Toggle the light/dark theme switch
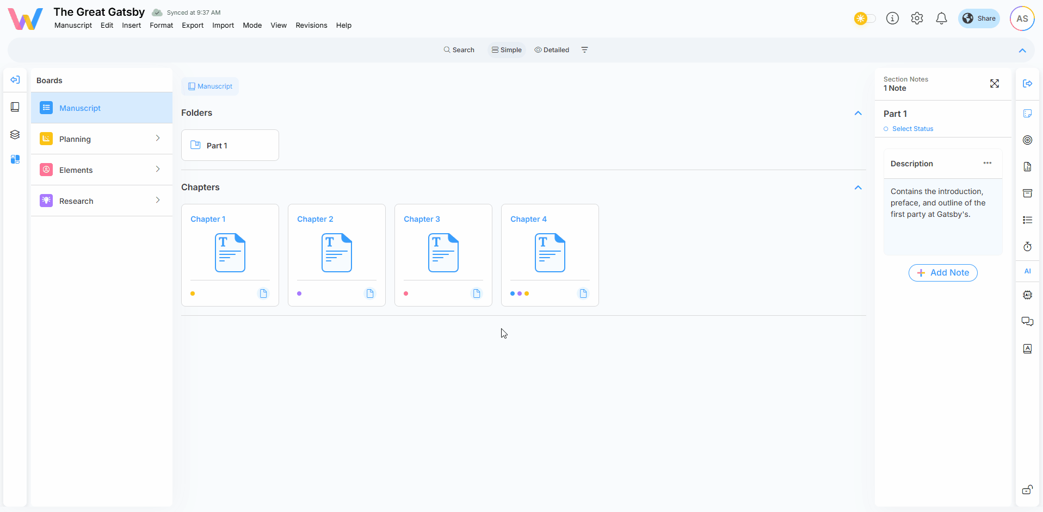The image size is (1043, 512). pyautogui.click(x=865, y=18)
